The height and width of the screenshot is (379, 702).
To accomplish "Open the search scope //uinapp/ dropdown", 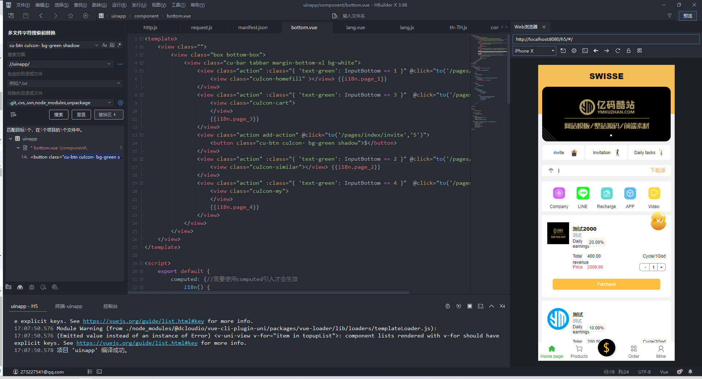I will 109,64.
